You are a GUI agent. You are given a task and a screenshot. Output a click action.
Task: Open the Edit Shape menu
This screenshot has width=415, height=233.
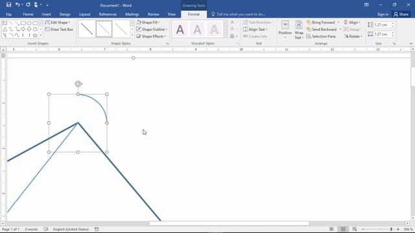pos(58,23)
